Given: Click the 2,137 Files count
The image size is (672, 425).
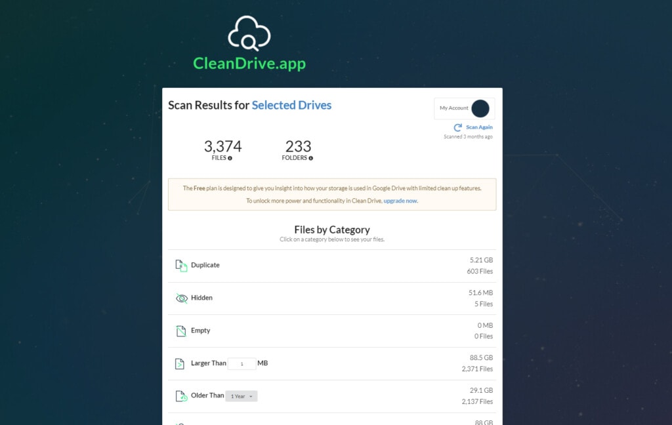Looking at the screenshot, I should 478,401.
